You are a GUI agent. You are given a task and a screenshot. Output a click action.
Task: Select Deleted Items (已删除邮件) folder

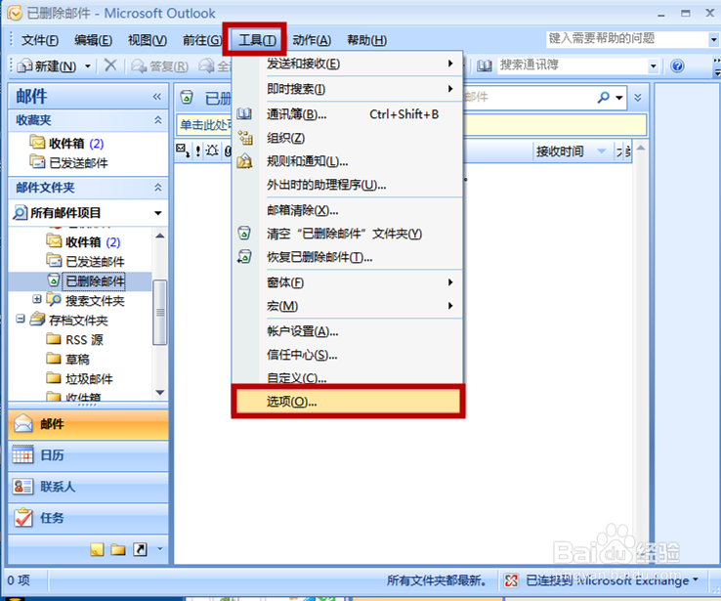(x=86, y=281)
